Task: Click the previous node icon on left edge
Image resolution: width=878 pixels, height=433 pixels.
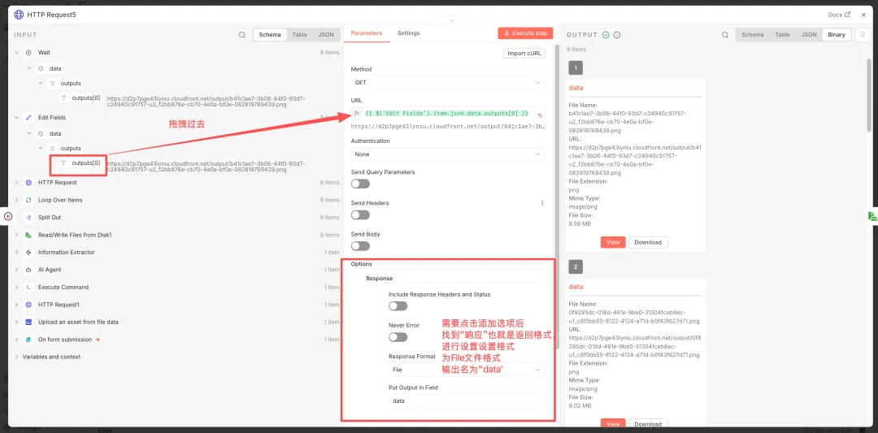Action: tap(8, 216)
